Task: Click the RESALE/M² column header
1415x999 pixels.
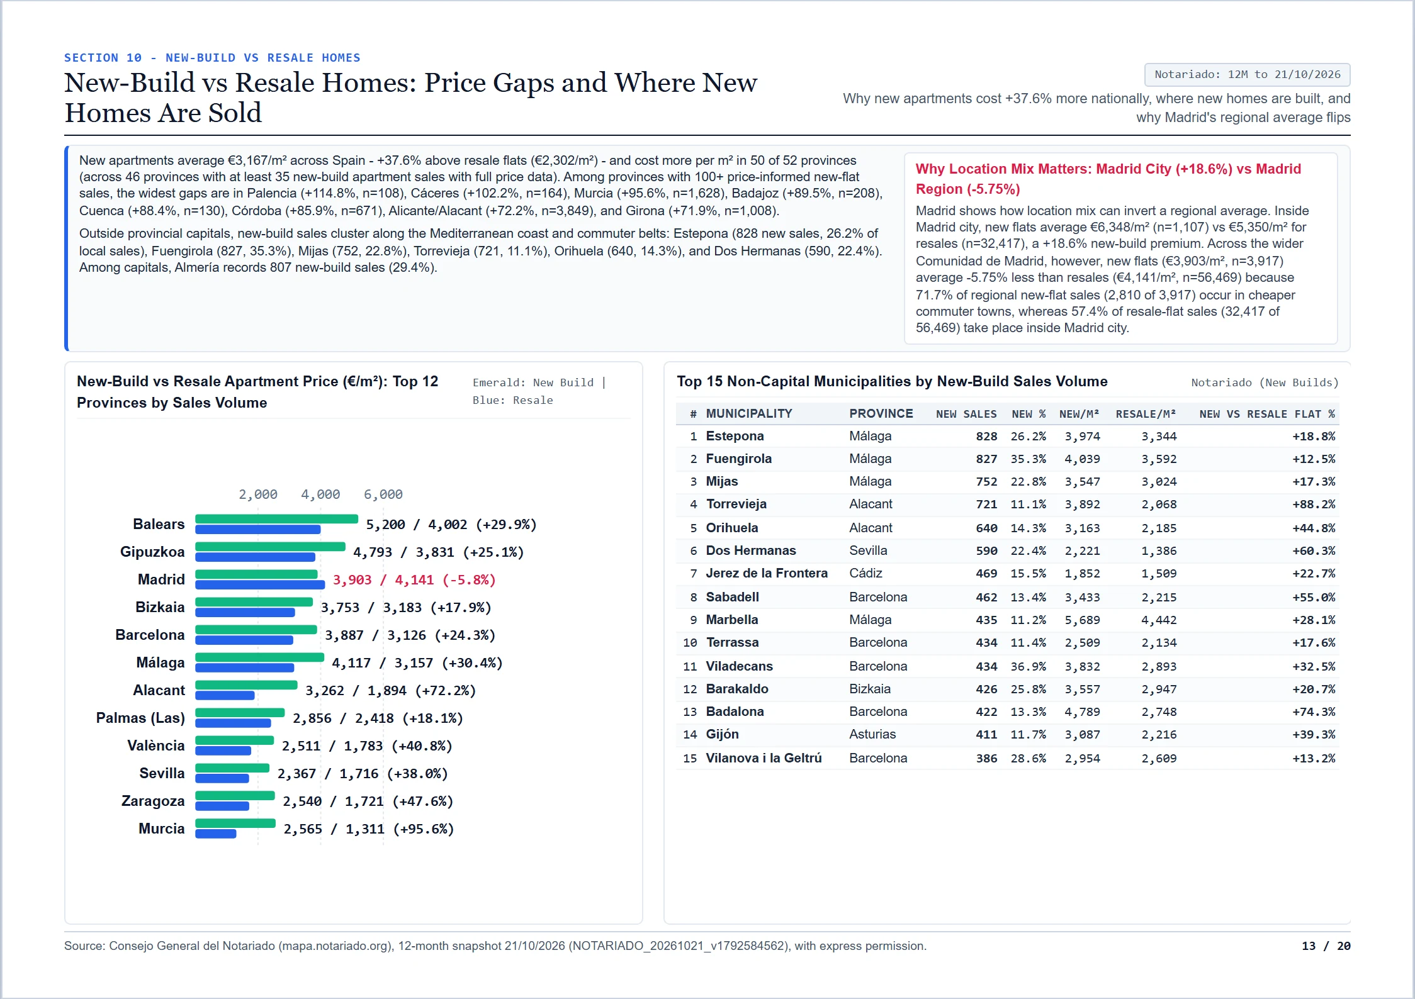Action: [1146, 414]
